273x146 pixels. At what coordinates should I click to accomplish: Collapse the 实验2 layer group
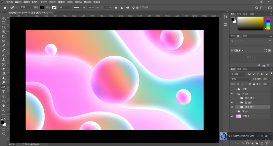[236, 94]
